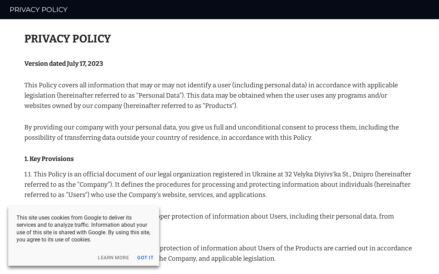Click the quoted term "Personal Data" in first paragraph
The image size is (439, 274).
tap(158, 96)
